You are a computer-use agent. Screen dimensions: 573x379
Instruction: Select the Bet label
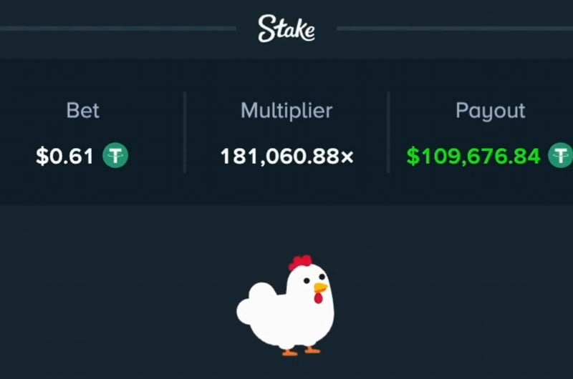tap(82, 111)
